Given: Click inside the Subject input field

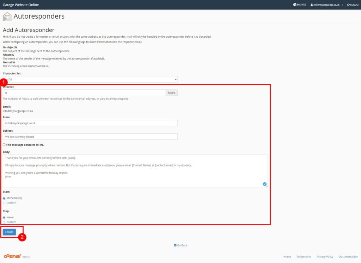Looking at the screenshot, I should point(90,137).
